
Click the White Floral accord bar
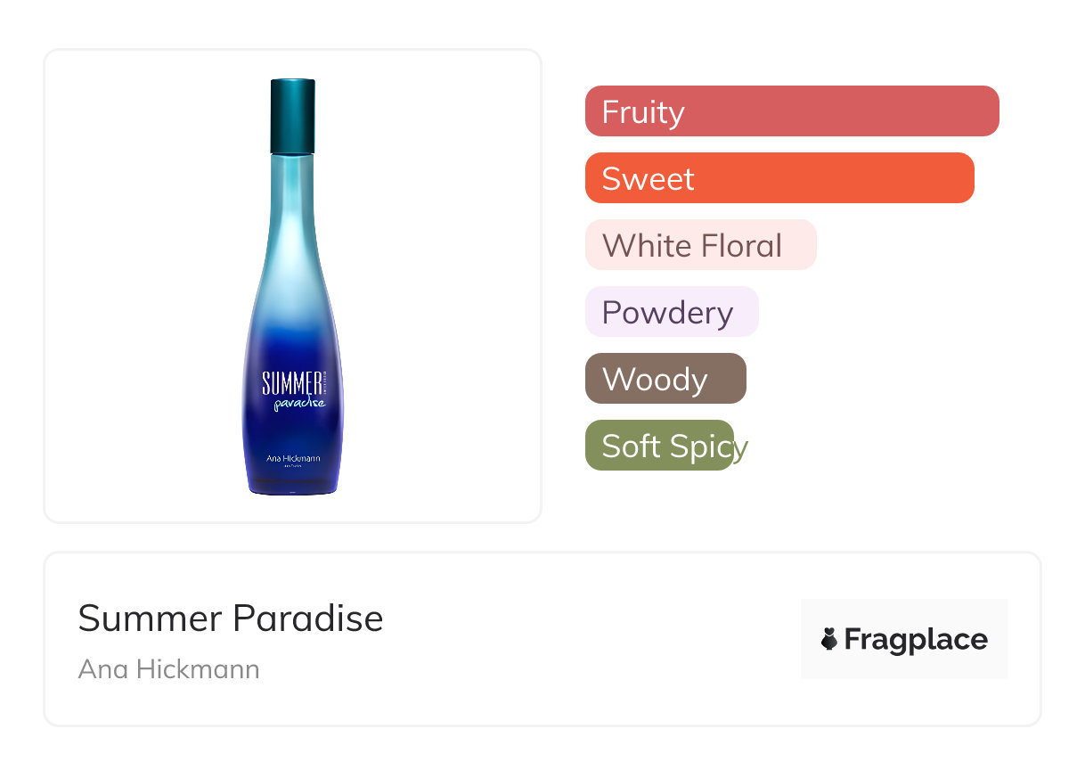click(x=700, y=245)
